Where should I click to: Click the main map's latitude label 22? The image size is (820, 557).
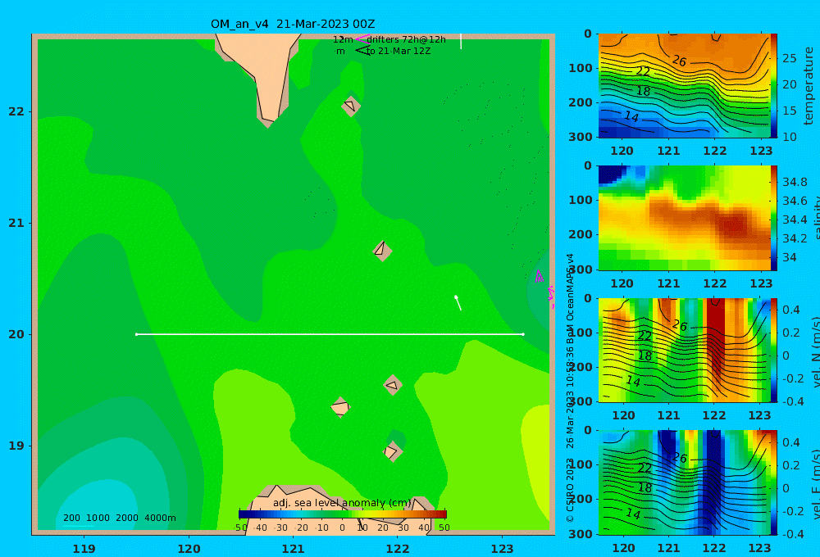[x=16, y=111]
